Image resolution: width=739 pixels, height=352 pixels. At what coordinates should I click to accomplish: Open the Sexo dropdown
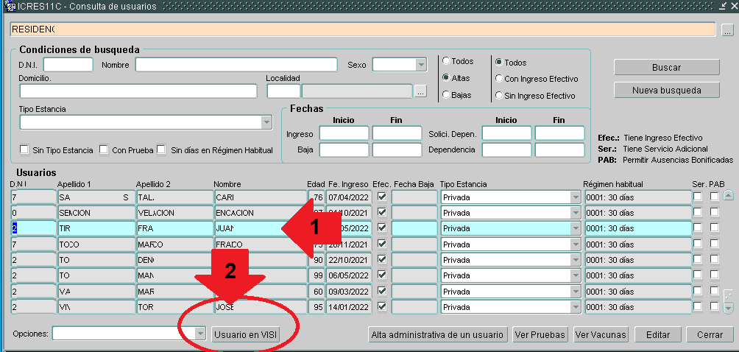pyautogui.click(x=421, y=65)
